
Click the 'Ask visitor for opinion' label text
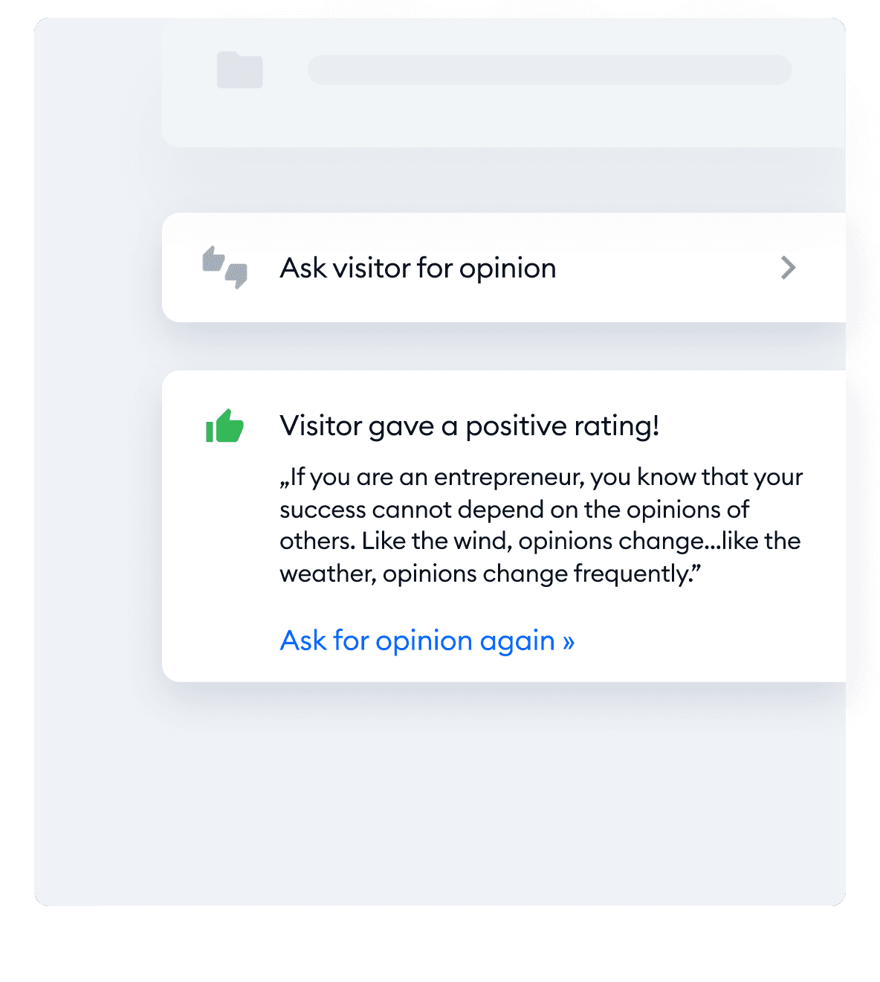pos(418,268)
